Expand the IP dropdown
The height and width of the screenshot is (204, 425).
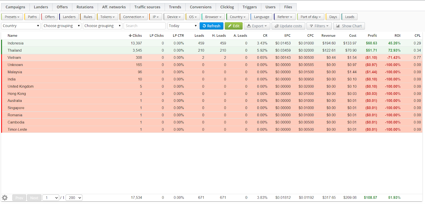tap(156, 17)
